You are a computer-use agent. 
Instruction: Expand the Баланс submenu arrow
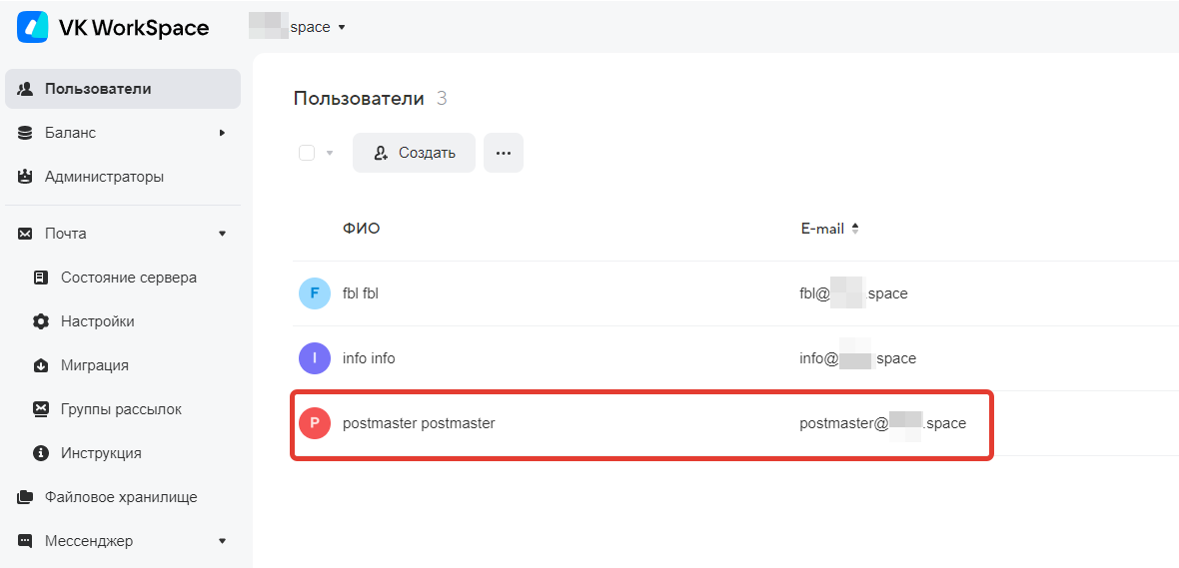coord(222,133)
